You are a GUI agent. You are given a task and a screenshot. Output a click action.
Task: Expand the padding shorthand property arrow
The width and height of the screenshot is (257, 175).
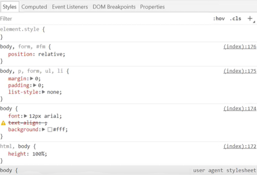click(35, 85)
